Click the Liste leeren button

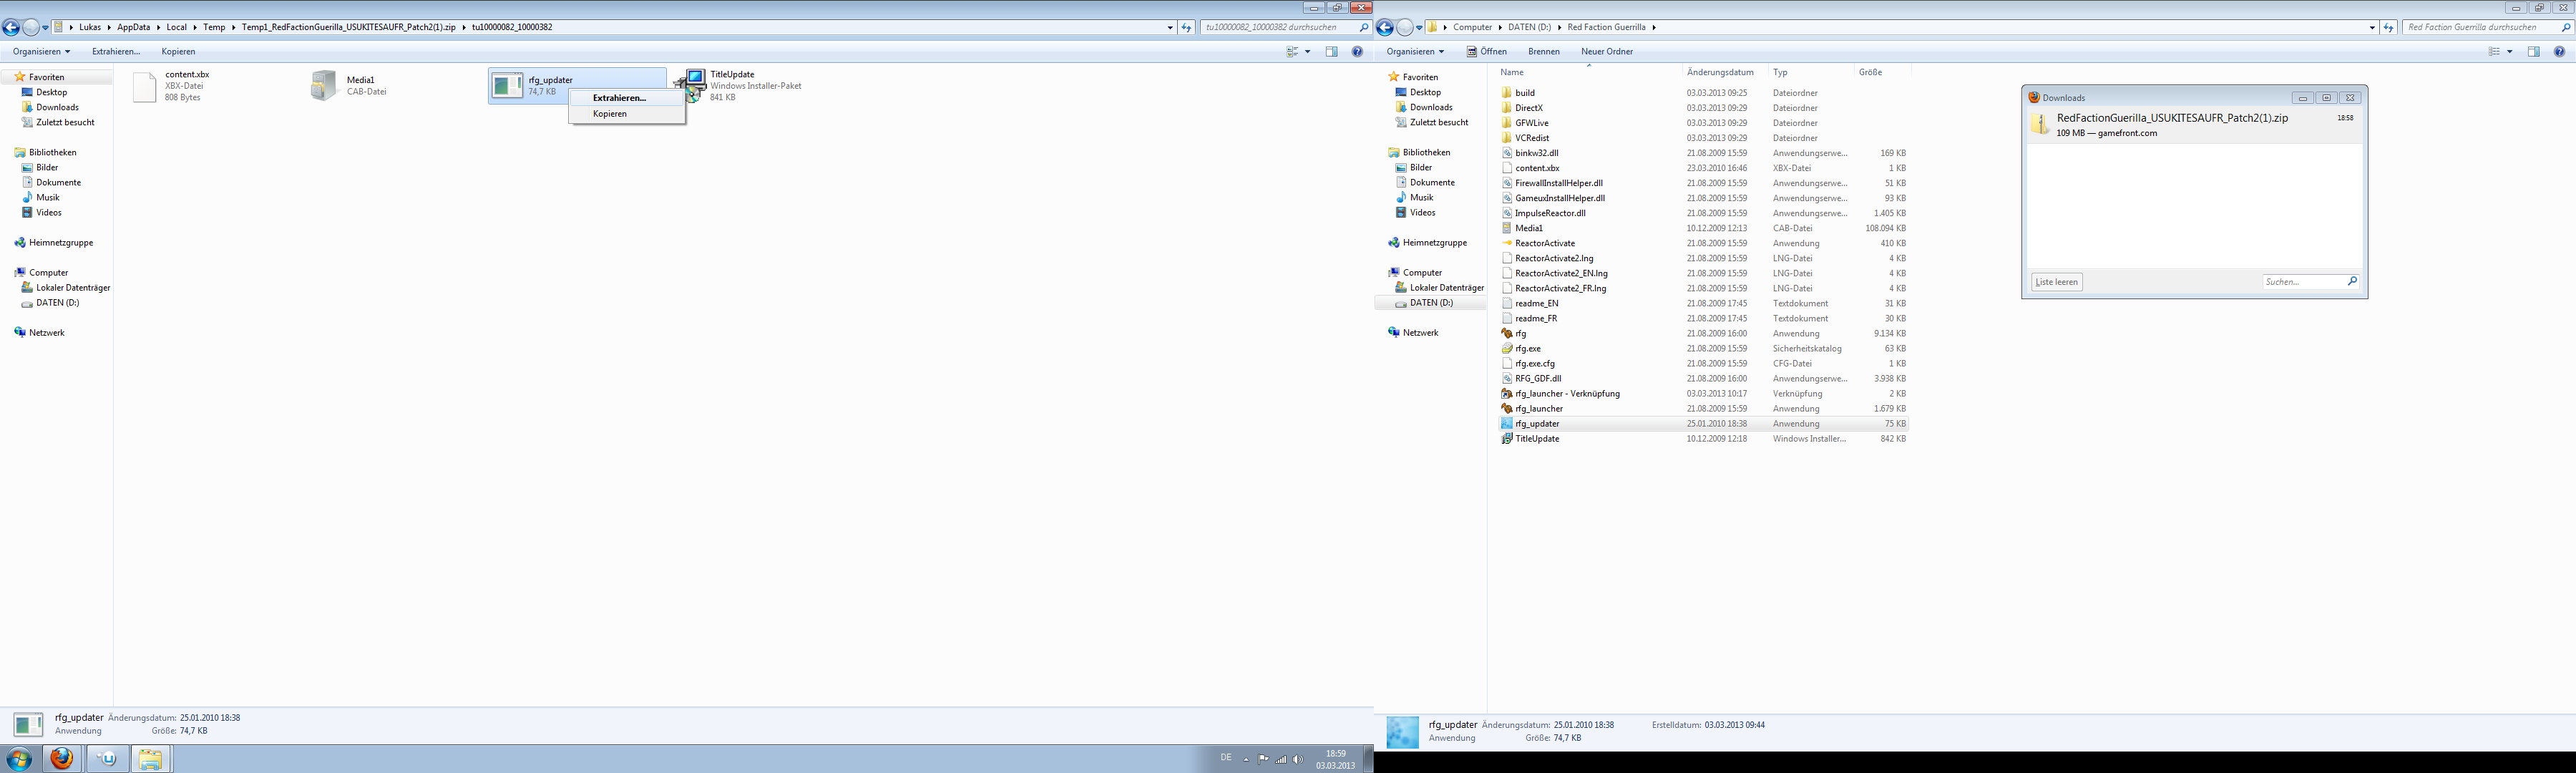[2056, 282]
